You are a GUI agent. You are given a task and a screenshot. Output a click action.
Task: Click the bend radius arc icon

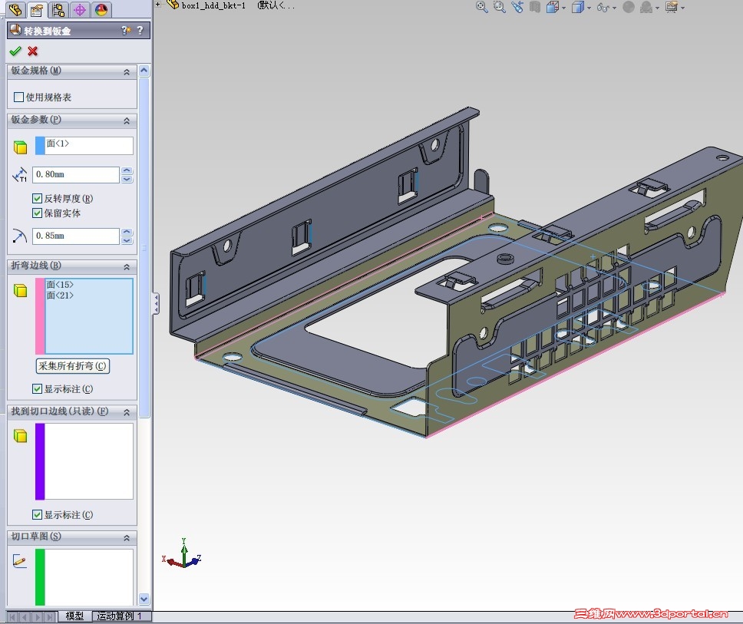coord(19,236)
